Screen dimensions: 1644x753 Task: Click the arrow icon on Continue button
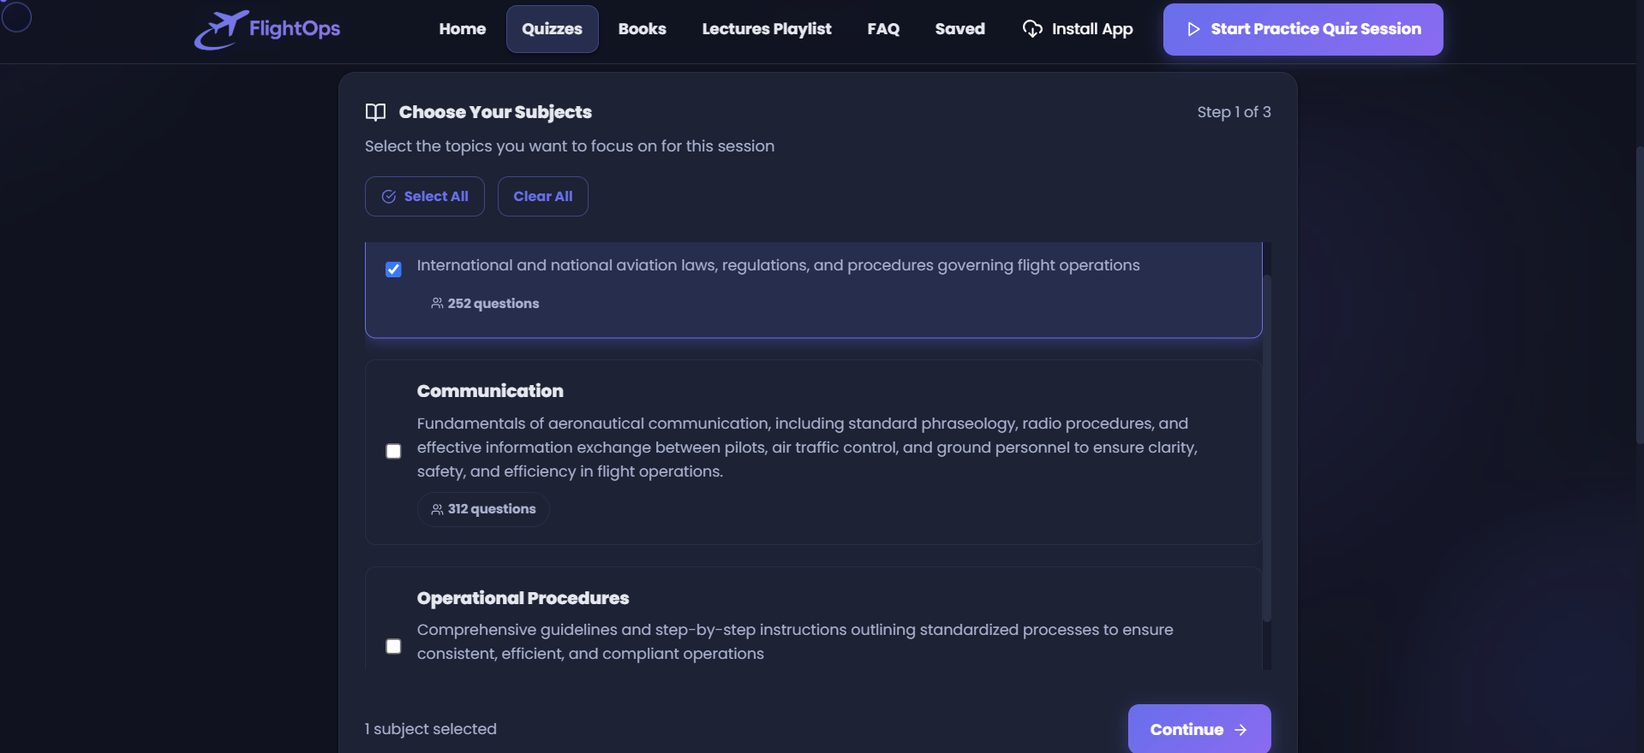click(x=1240, y=730)
